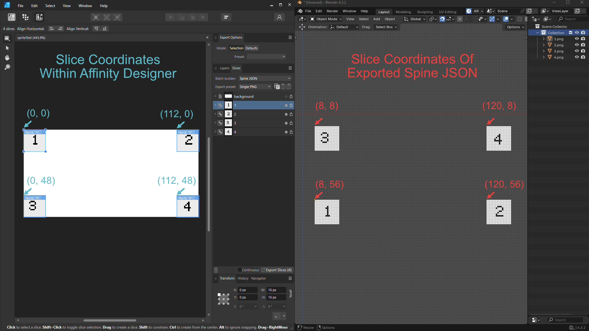This screenshot has height=331, width=589.
Task: Click slice 3 thumbnail in Slices
Action: click(x=228, y=123)
